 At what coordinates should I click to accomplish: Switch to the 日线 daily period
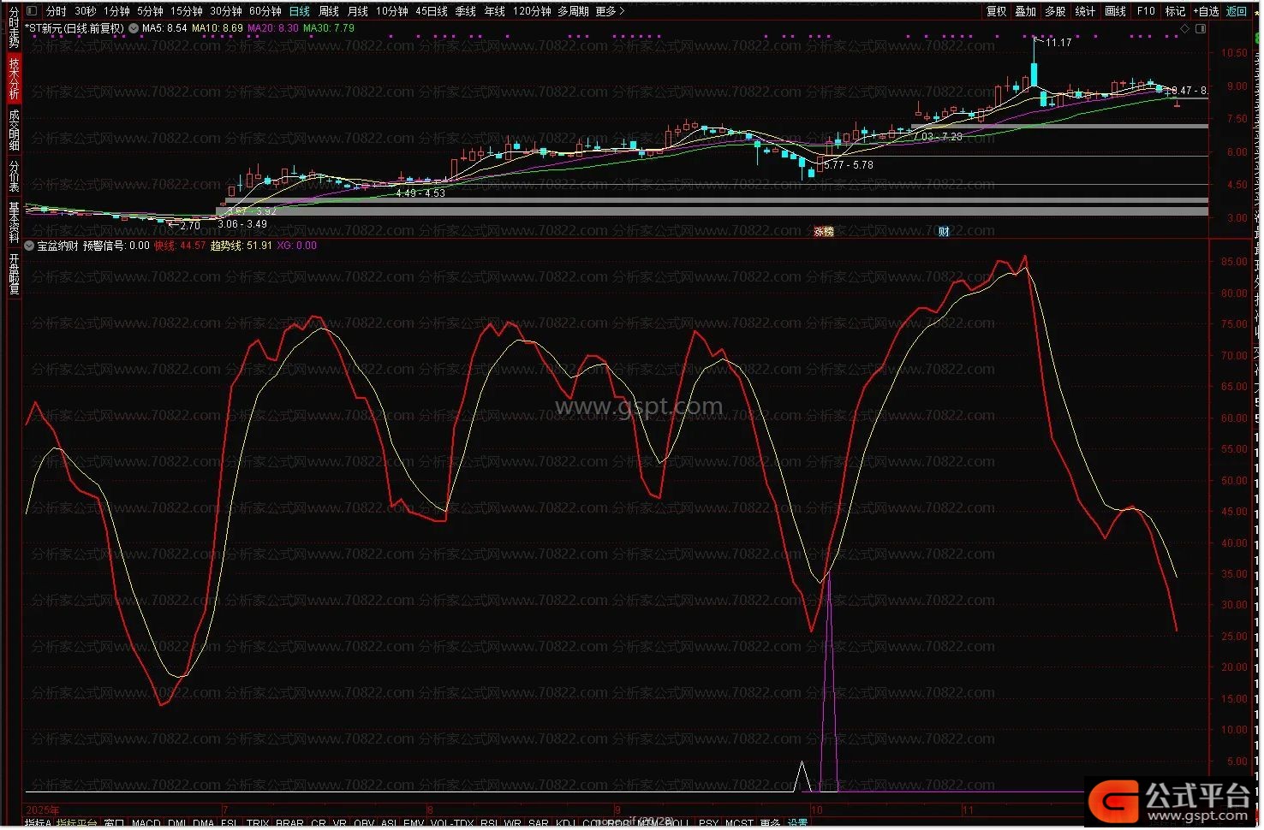[x=299, y=11]
